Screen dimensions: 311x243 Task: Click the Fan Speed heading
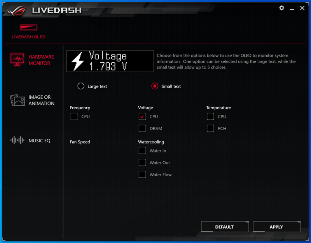(x=80, y=142)
